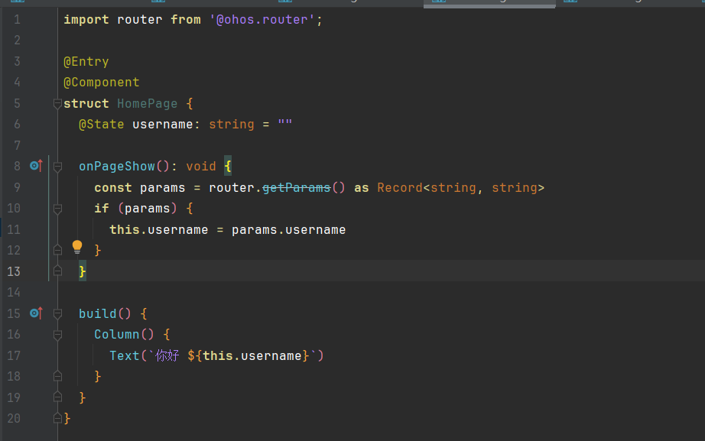This screenshot has height=441, width=705.
Task: Click the @Component decorator
Action: [101, 83]
